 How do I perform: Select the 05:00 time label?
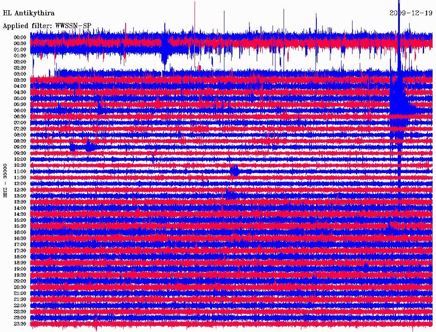20,98
